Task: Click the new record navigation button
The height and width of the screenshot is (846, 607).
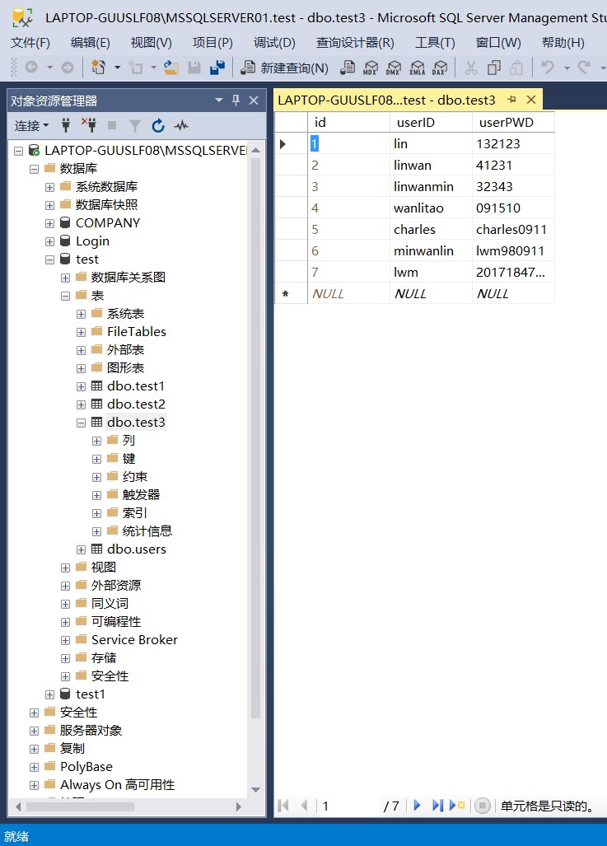Action: 457,806
